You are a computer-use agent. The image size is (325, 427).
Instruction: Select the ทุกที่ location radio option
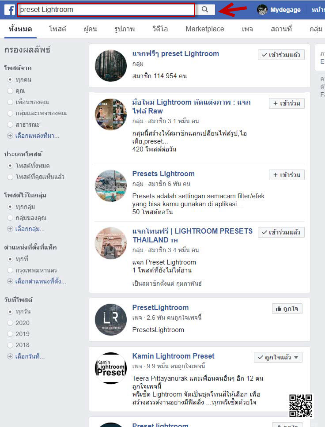tap(10, 259)
